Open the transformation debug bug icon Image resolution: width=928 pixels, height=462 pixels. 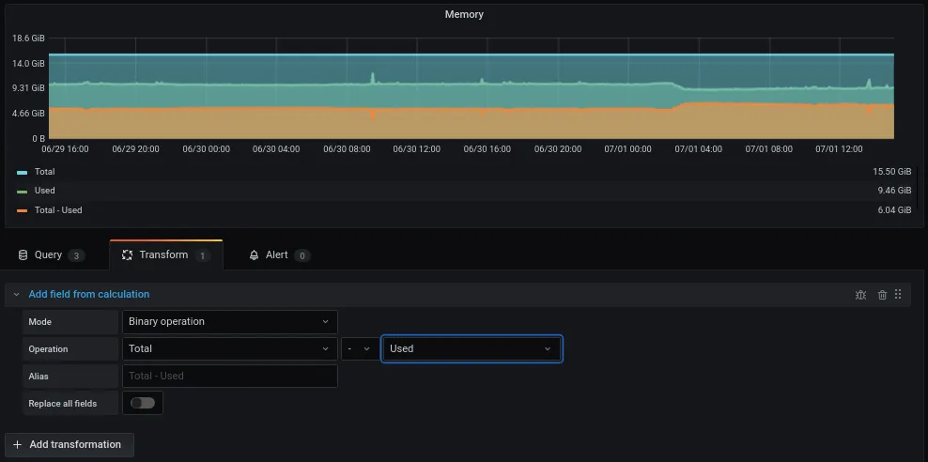(860, 295)
